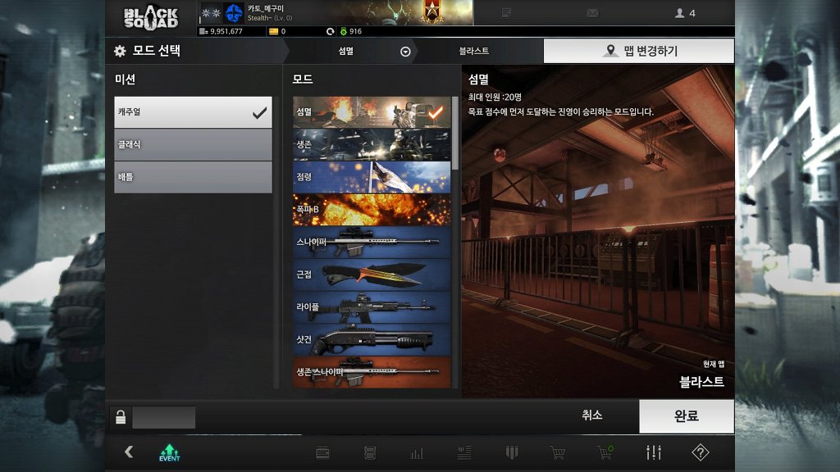Click the 블라스트 breadcrumb tab
Image resolution: width=840 pixels, height=472 pixels.
(473, 51)
